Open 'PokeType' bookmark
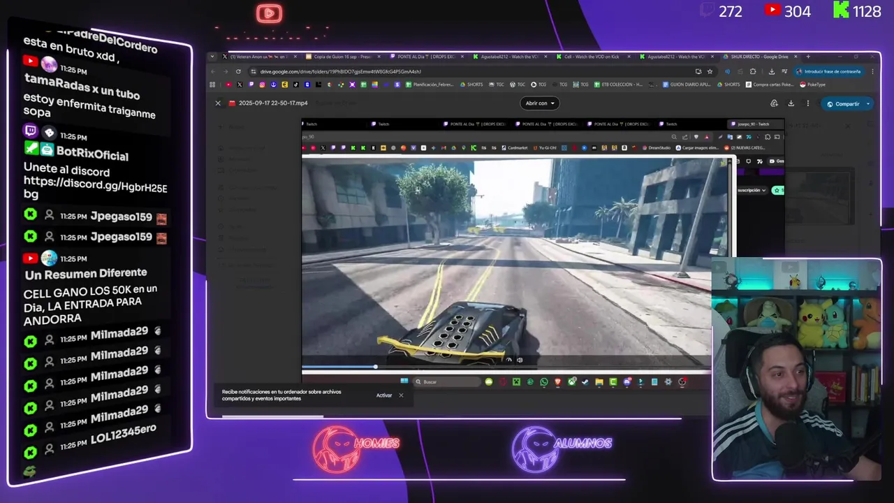Image resolution: width=894 pixels, height=503 pixels. 812,85
